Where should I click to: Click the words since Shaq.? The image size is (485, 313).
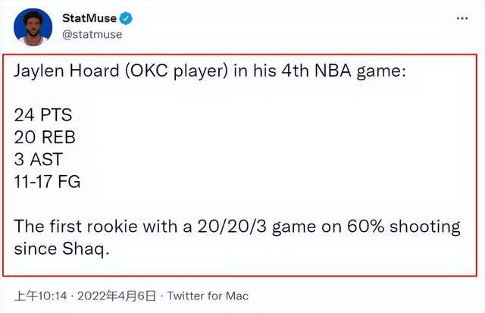[61, 249]
